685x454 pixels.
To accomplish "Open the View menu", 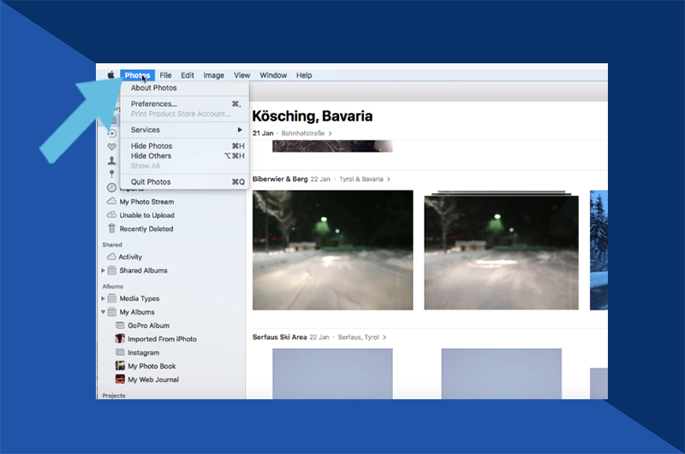I will 241,75.
